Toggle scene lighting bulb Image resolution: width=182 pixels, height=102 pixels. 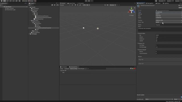(x=75, y=5)
